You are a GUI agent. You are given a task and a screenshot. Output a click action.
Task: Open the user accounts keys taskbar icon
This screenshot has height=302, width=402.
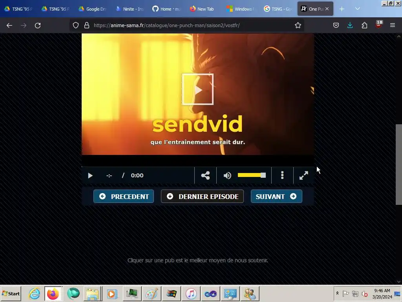(x=250, y=293)
